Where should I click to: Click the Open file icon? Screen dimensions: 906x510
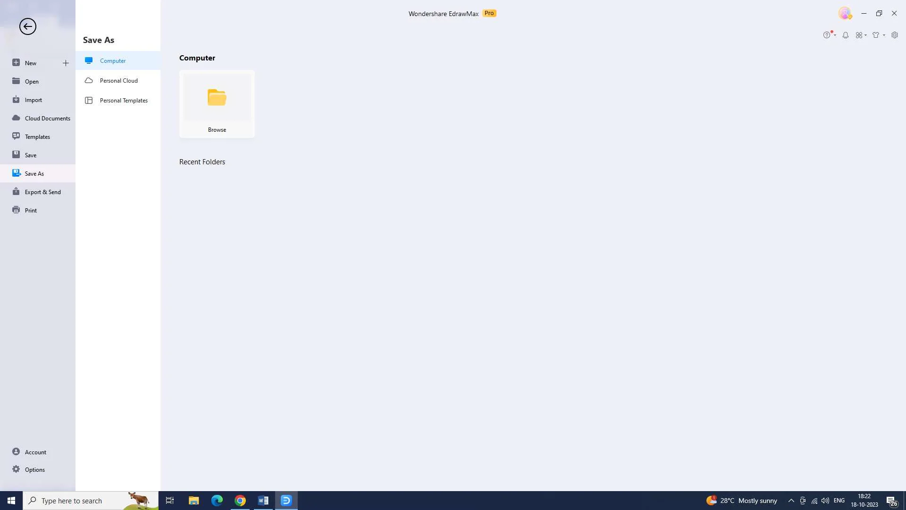[x=16, y=81]
